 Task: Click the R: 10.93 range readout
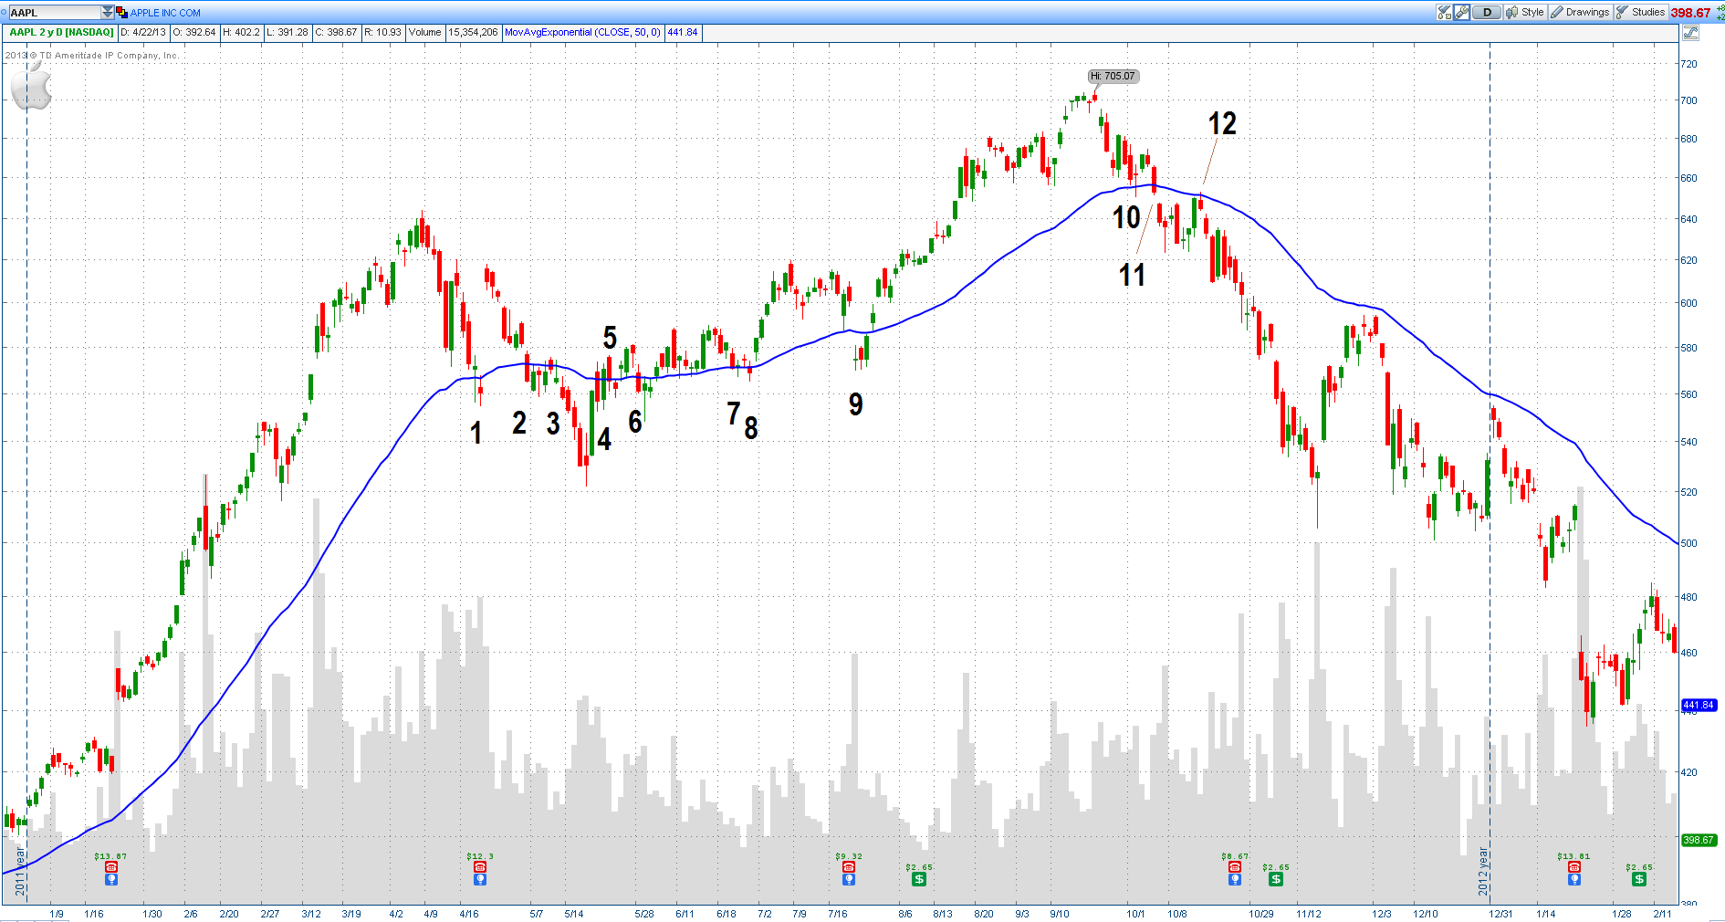pos(382,32)
